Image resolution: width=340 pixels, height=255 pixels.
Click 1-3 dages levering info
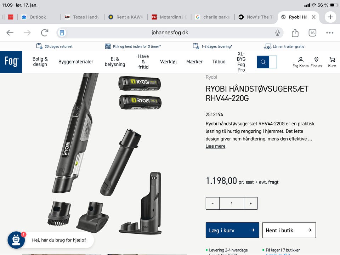coord(212,46)
